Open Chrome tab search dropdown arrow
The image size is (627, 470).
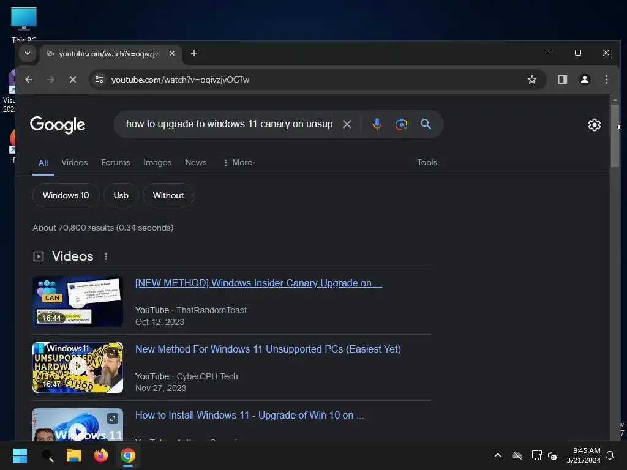point(27,53)
